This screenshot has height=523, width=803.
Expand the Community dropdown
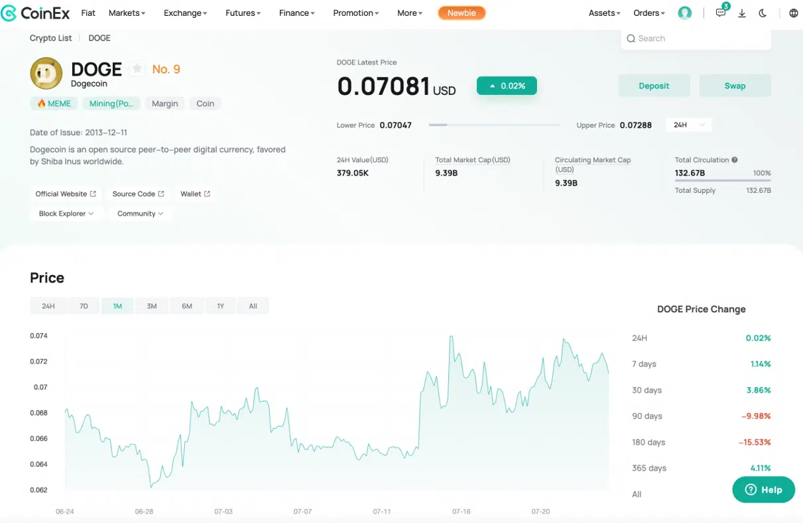pyautogui.click(x=140, y=213)
